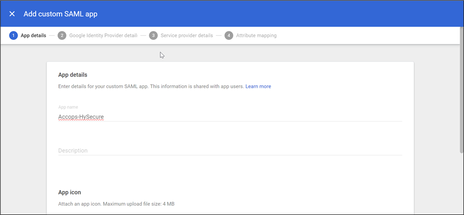Click the step 2 numbered circle
Viewport: 464px width, 215px height.
[62, 36]
